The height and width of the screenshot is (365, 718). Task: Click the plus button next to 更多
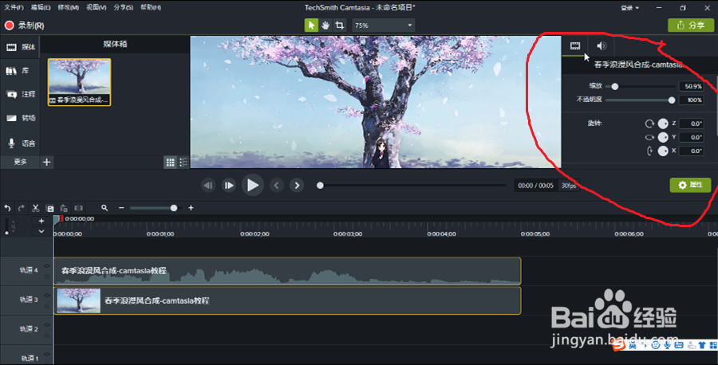pyautogui.click(x=47, y=162)
